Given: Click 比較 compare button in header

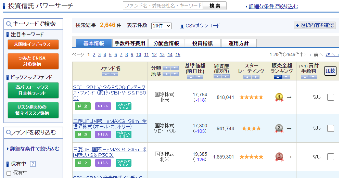Looking at the screenshot, I should point(330,71).
